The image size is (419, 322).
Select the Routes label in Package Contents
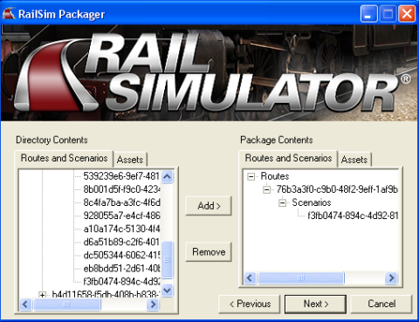(275, 176)
